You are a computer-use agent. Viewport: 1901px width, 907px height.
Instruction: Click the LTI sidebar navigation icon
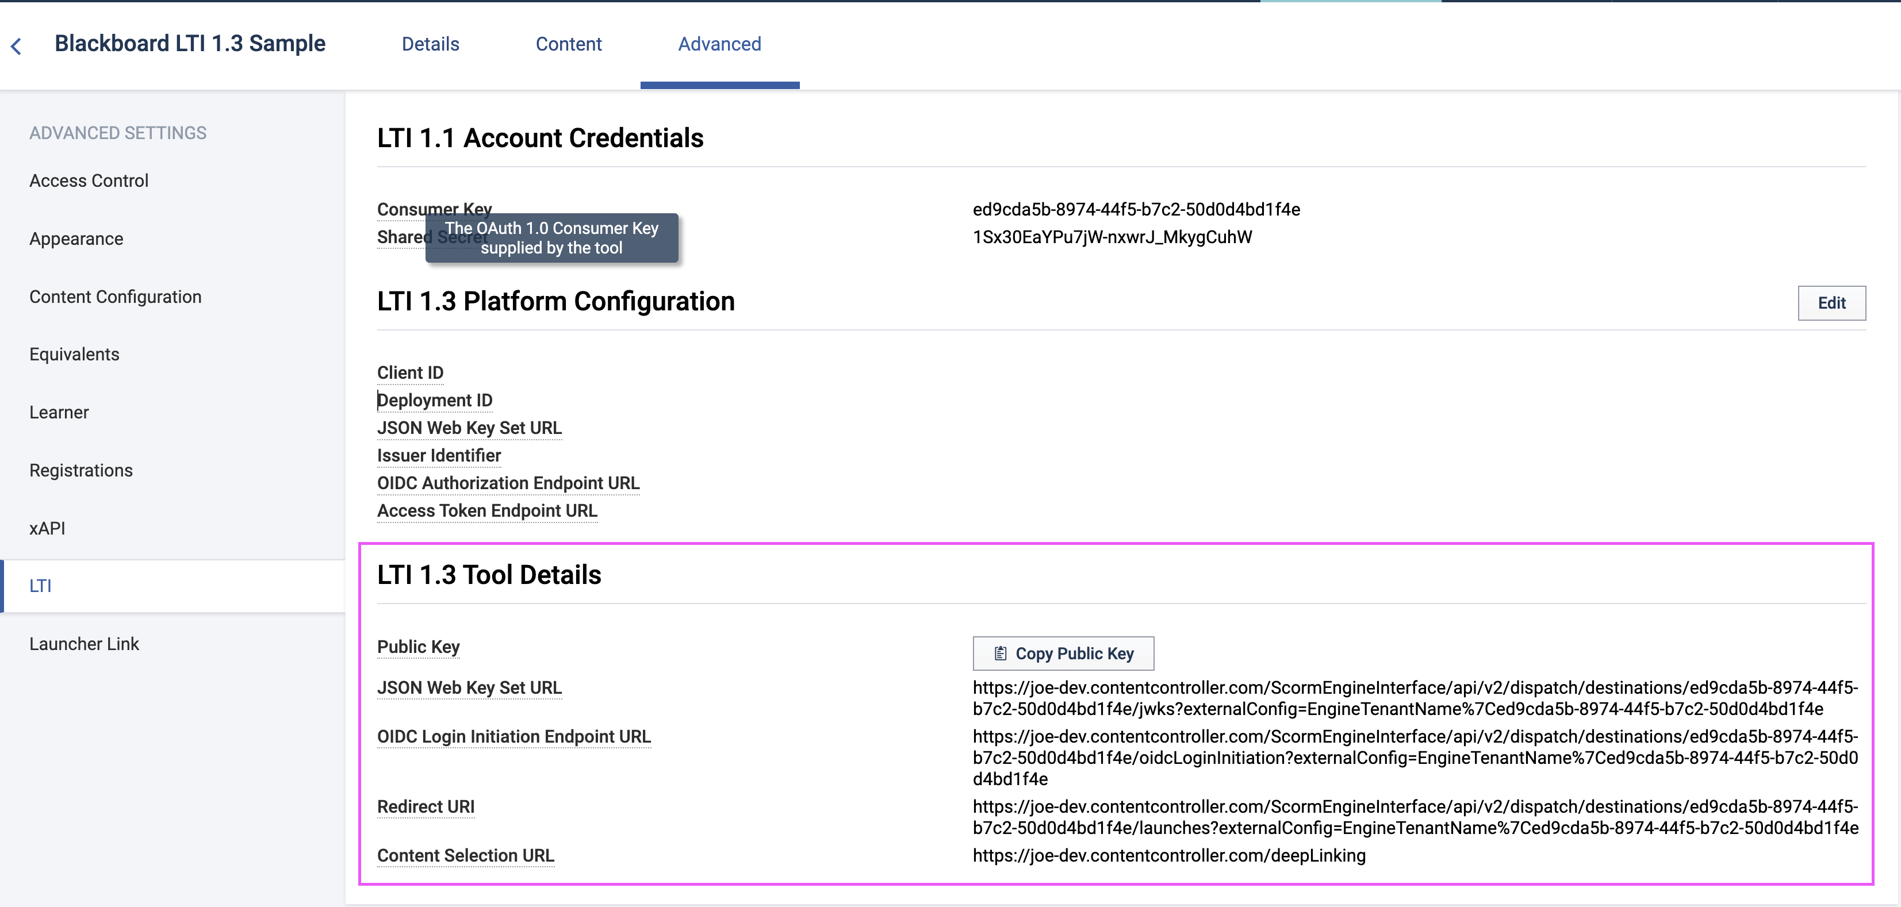(43, 586)
